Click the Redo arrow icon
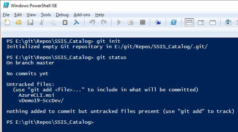 coord(104,22)
